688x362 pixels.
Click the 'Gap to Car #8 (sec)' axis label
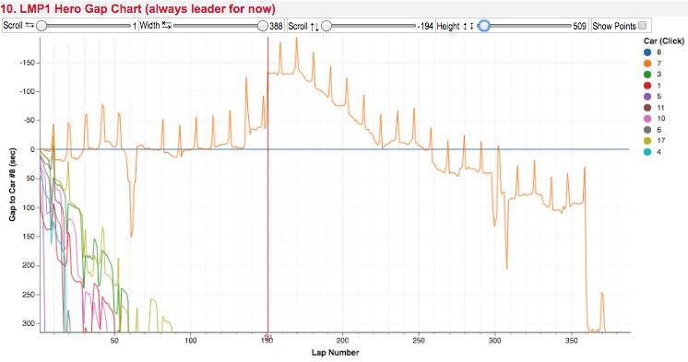point(12,184)
